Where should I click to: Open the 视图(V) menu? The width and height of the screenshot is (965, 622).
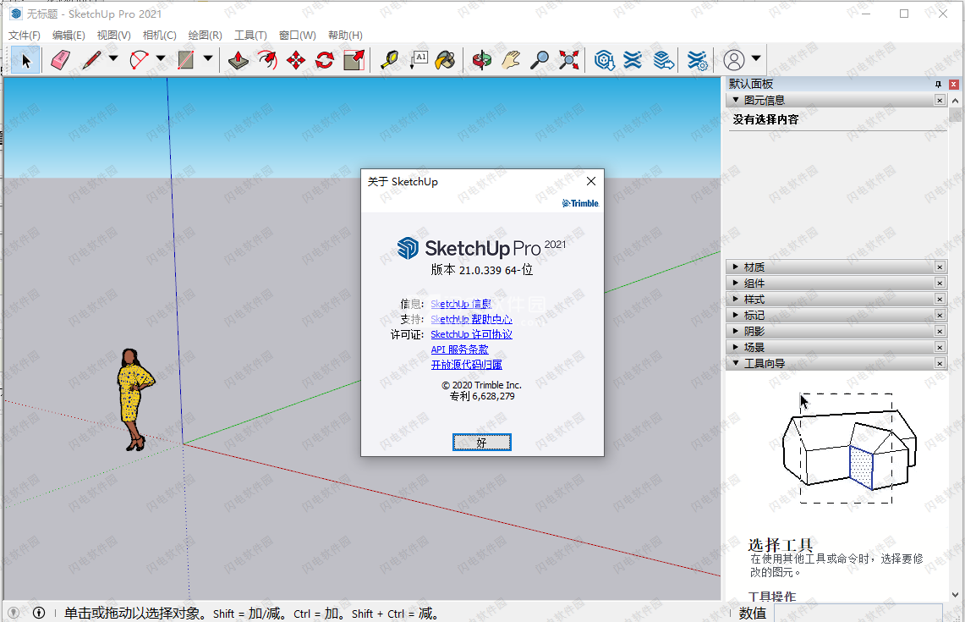pyautogui.click(x=114, y=35)
